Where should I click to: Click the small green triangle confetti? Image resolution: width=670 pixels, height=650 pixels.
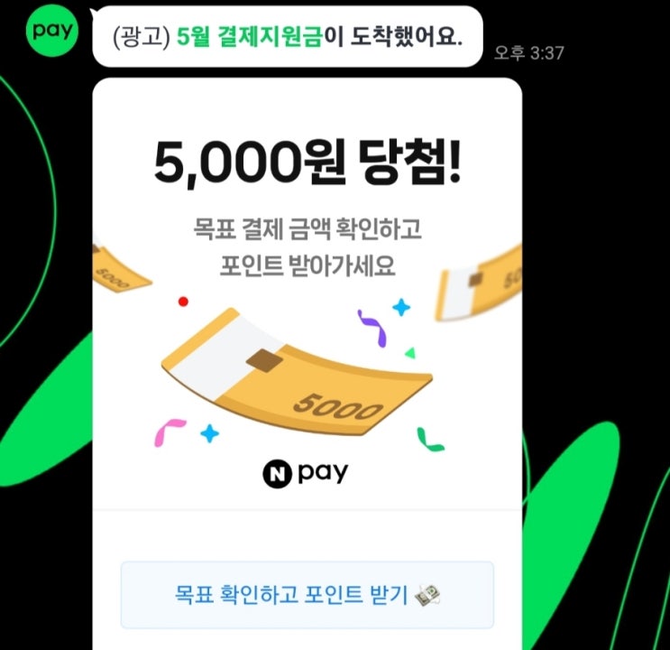410,353
